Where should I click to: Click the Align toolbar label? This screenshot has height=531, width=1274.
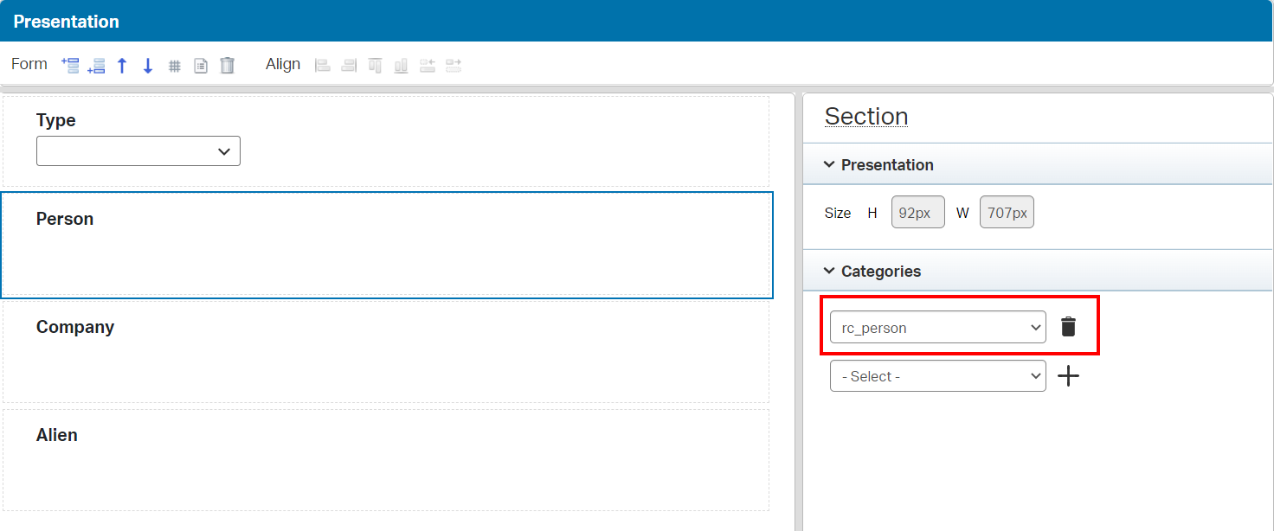tap(283, 64)
